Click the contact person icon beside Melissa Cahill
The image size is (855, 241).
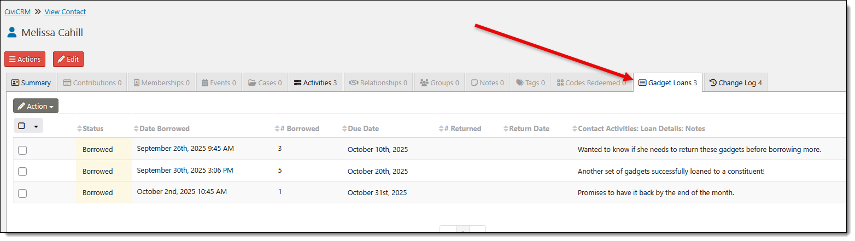[x=12, y=33]
